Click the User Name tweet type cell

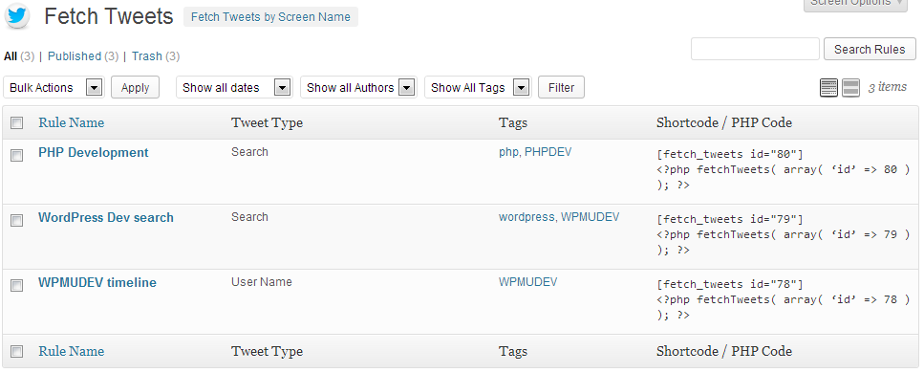pos(262,281)
